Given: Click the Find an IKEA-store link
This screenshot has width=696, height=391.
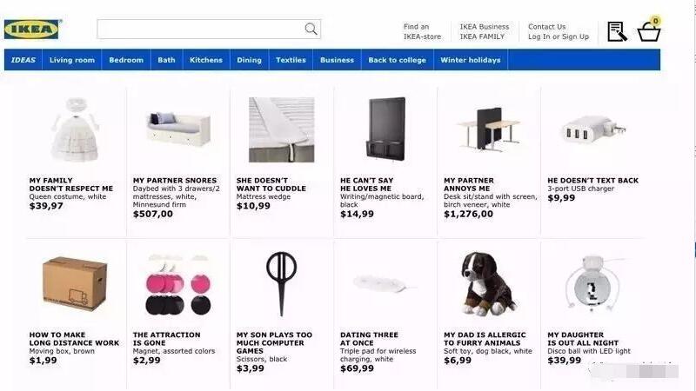Looking at the screenshot, I should 422,31.
